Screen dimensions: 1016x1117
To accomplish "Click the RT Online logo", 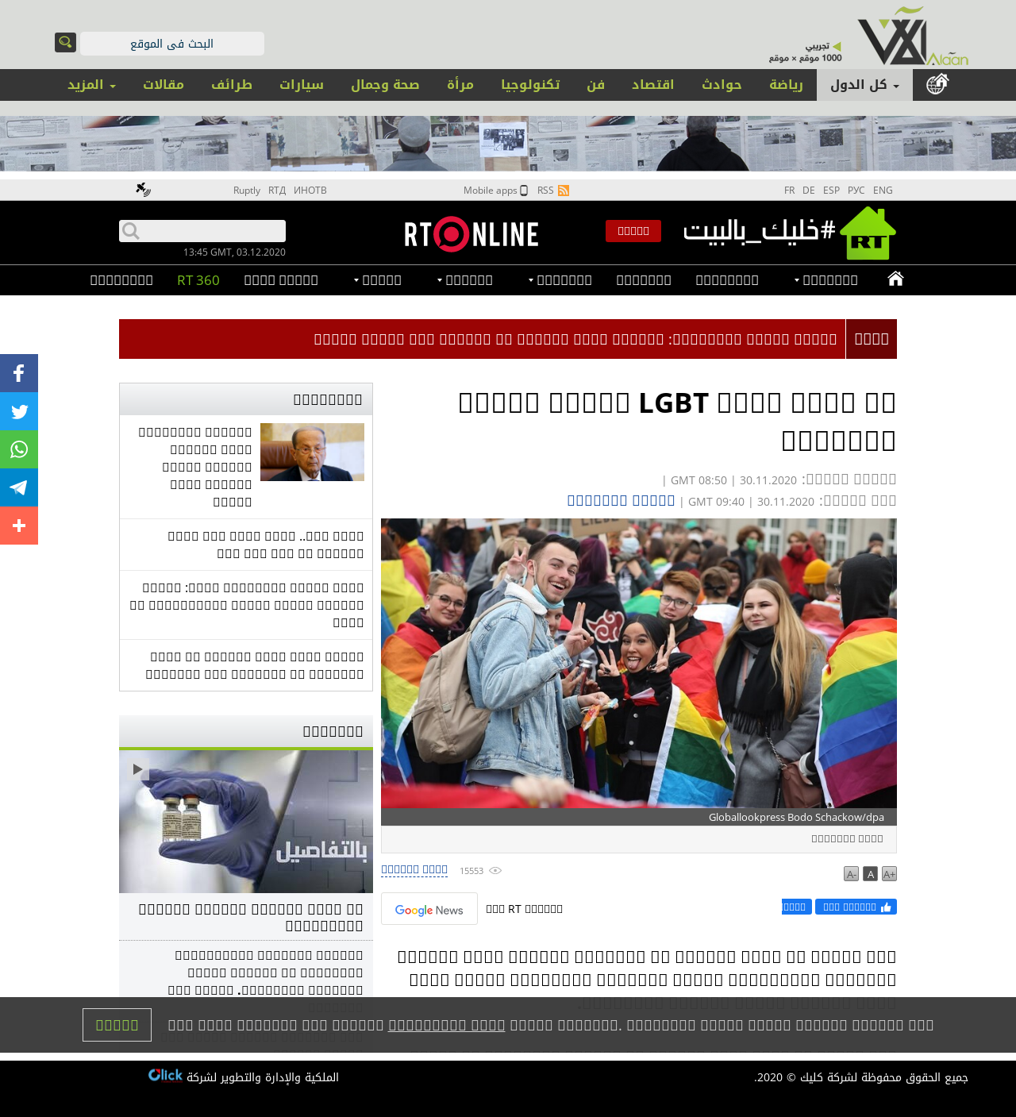I will click(471, 234).
